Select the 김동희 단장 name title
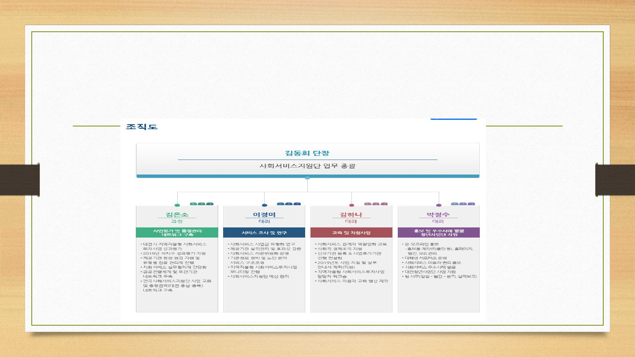 tap(307, 153)
